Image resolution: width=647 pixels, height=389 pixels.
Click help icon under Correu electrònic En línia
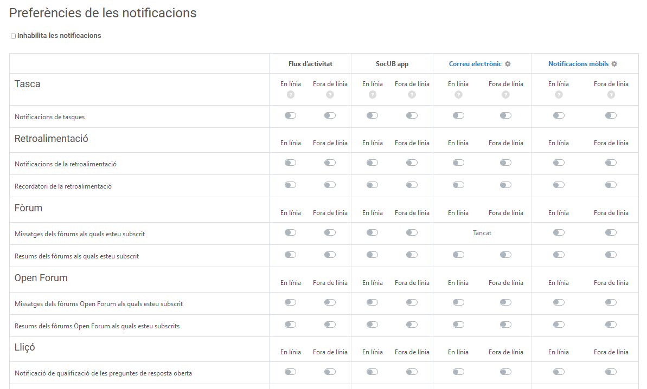click(x=458, y=95)
